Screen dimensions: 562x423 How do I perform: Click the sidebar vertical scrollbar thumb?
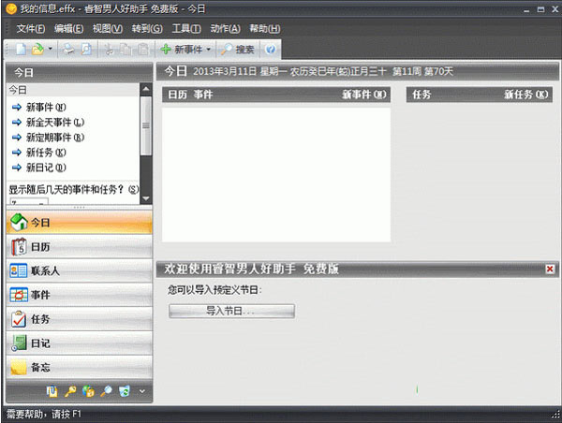tap(146, 125)
